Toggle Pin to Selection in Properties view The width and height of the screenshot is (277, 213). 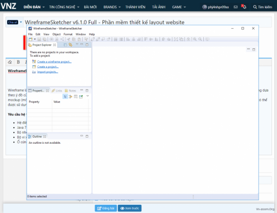coord(81,97)
